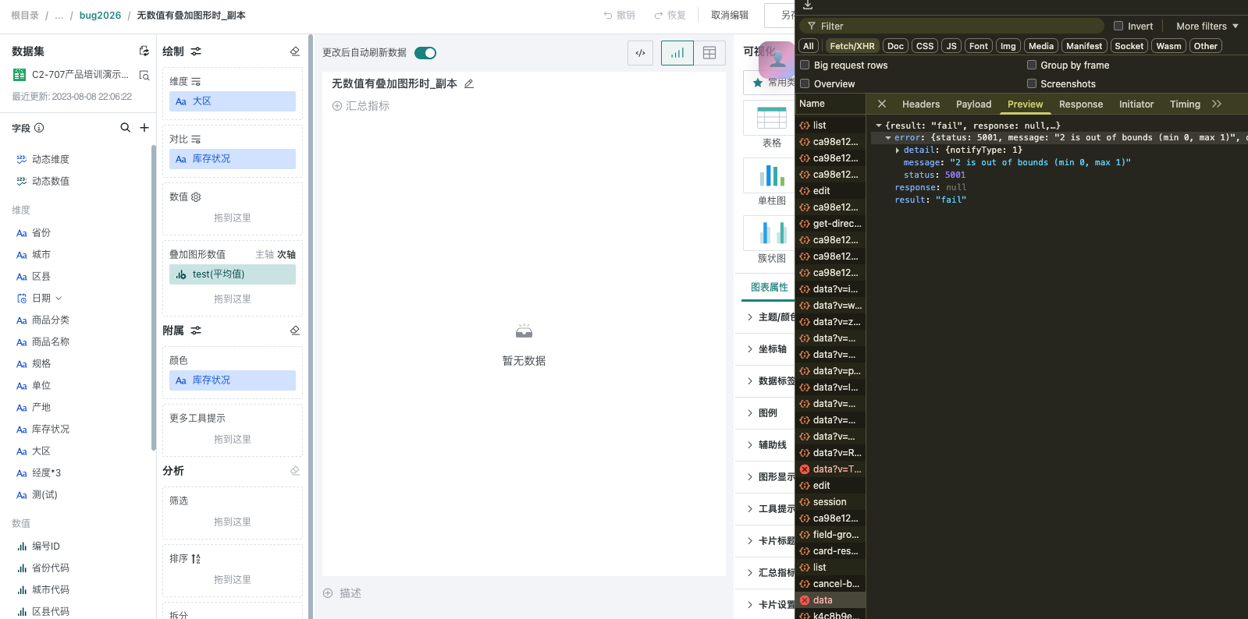Open the Response tab
Viewport: 1248px width, 619px height.
click(1081, 104)
